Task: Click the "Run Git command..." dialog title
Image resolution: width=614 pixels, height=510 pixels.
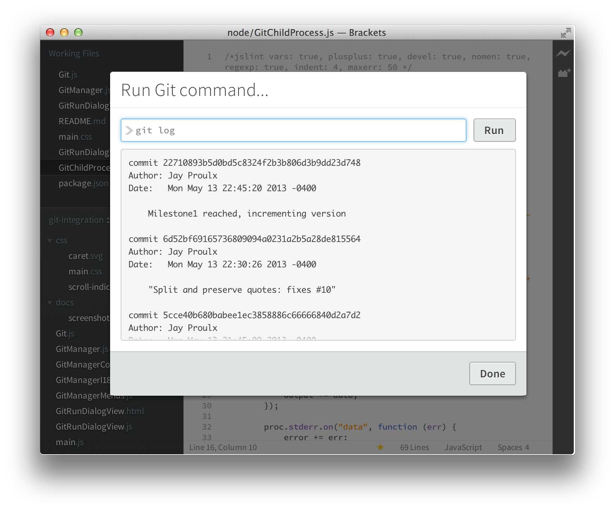Action: [194, 90]
